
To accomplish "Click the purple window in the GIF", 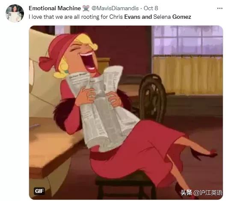I will tap(187, 41).
